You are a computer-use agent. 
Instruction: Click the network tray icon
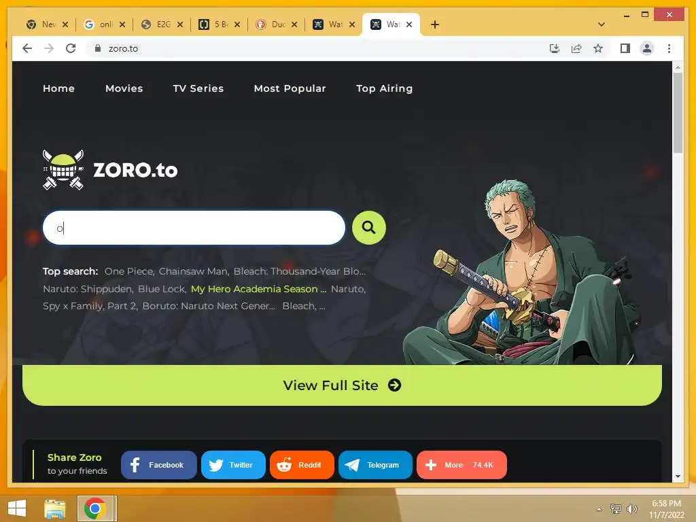point(615,508)
